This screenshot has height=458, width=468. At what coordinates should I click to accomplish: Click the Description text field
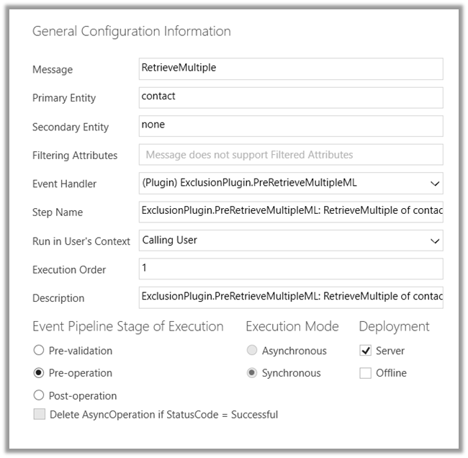pyautogui.click(x=291, y=297)
